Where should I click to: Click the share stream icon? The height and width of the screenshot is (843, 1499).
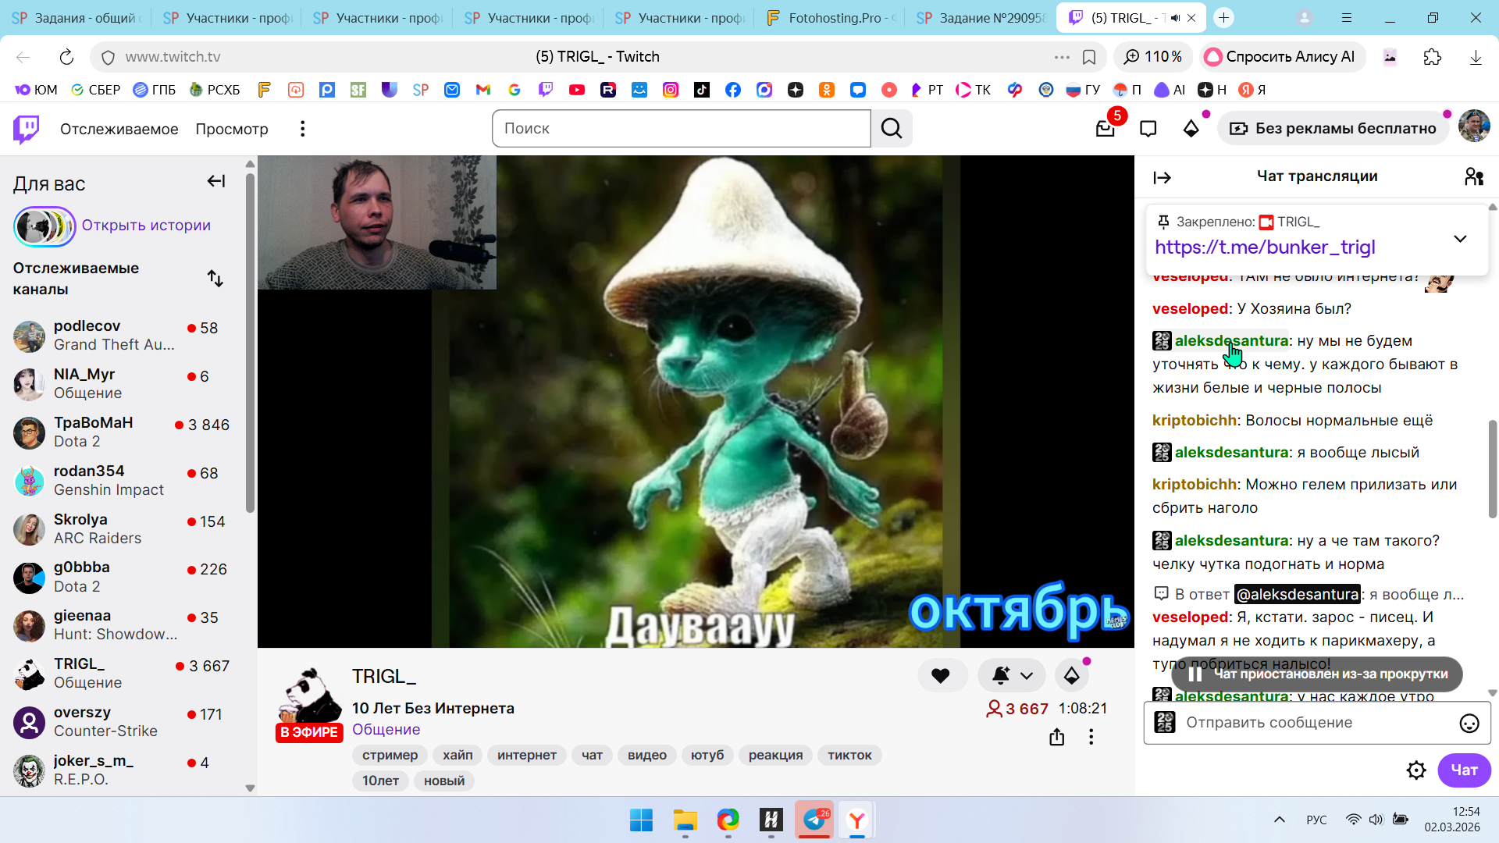pyautogui.click(x=1057, y=737)
